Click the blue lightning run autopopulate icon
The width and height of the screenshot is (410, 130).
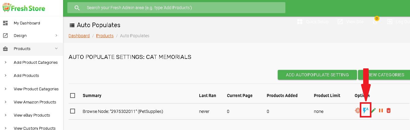click(x=365, y=111)
